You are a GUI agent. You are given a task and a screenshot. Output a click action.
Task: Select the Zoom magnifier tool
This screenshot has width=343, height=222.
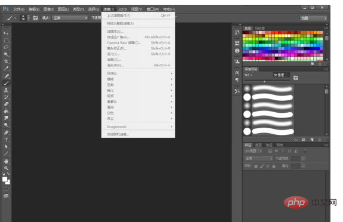[x=6, y=168]
